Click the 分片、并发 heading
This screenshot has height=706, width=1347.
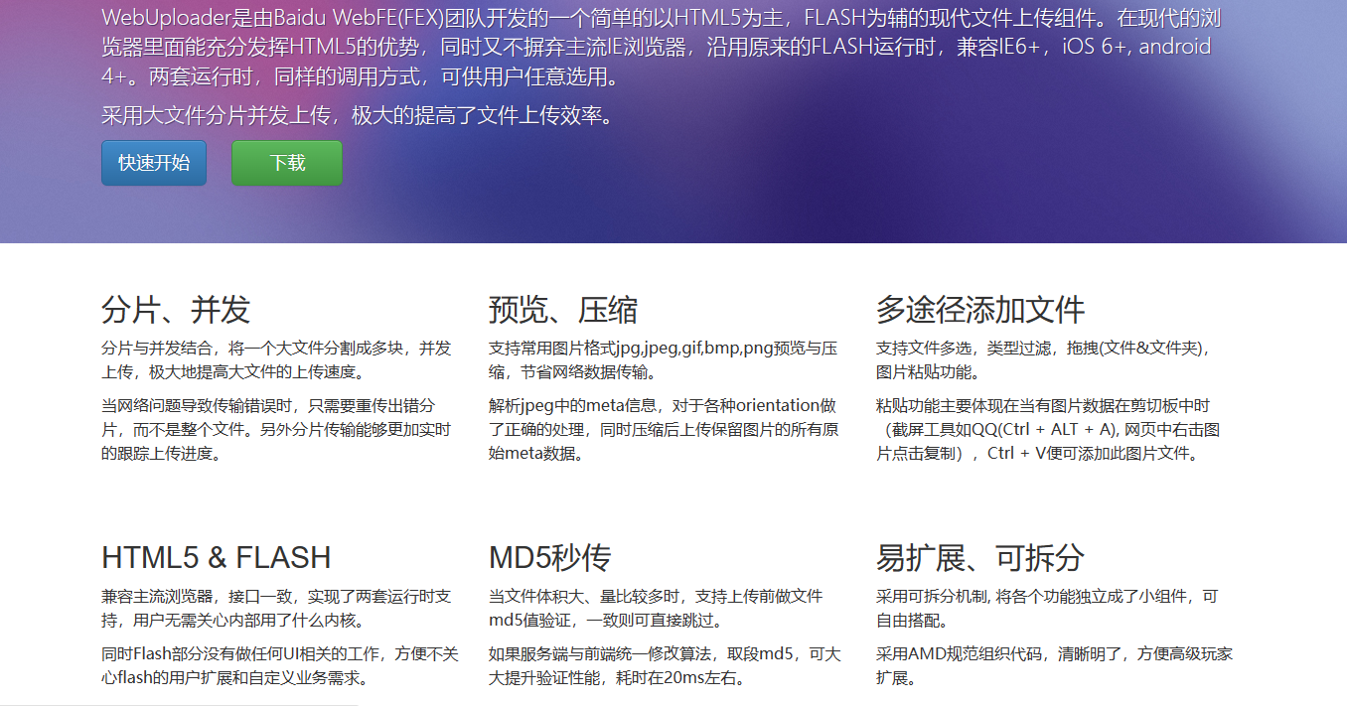tap(176, 310)
